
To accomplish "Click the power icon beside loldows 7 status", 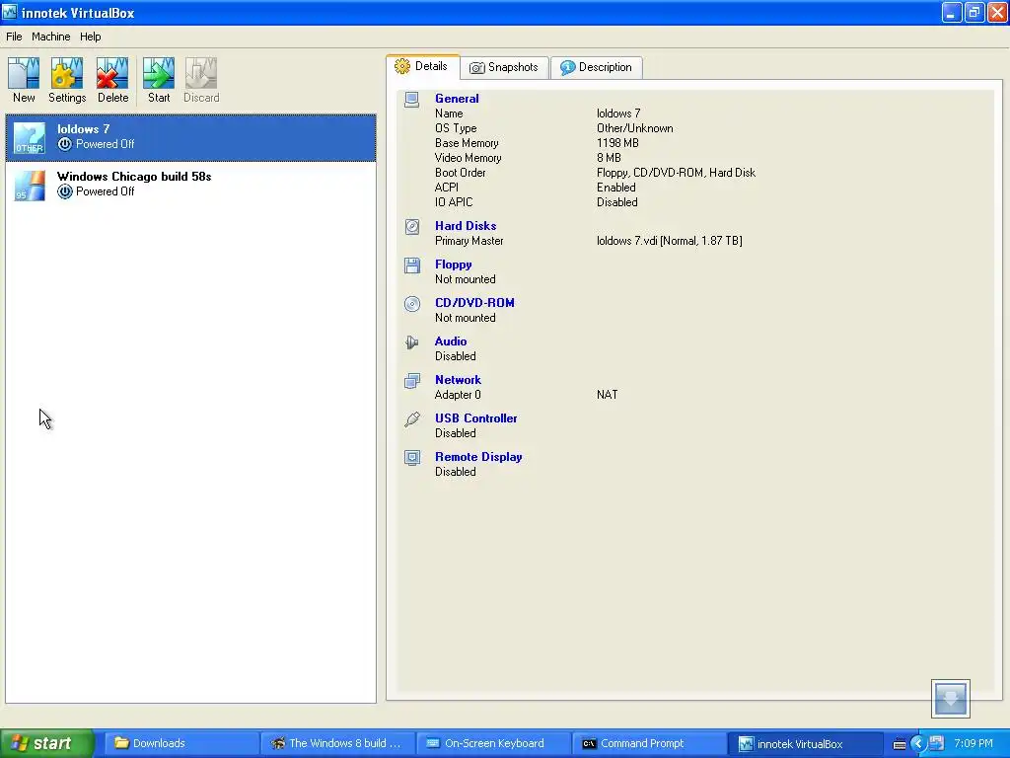I will (x=64, y=144).
